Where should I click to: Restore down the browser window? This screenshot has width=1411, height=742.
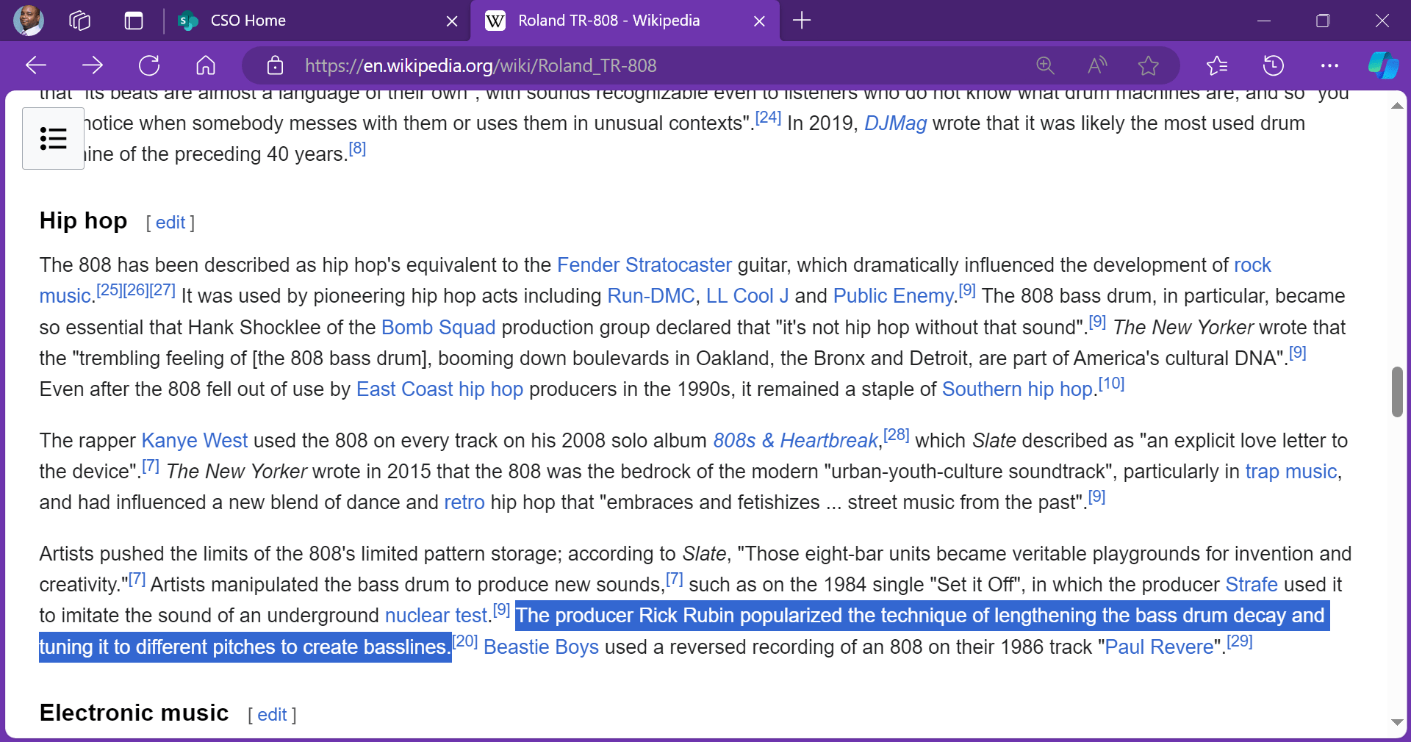click(1323, 21)
